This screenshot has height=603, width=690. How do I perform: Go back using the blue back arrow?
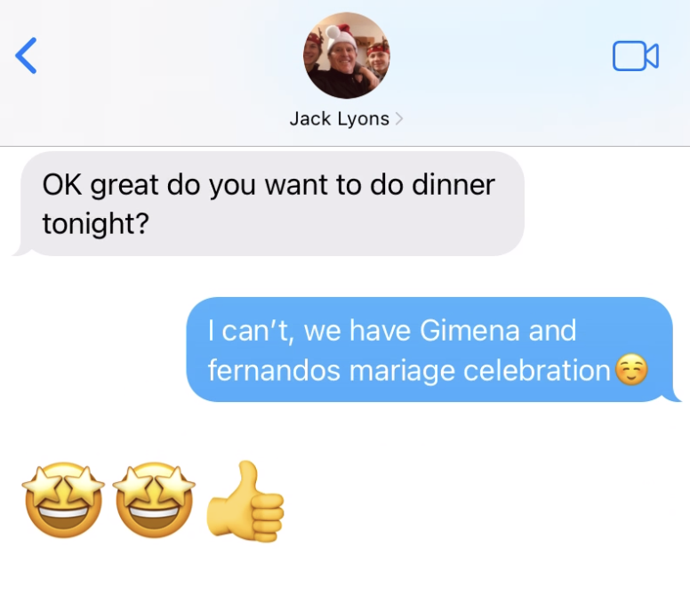tap(26, 55)
